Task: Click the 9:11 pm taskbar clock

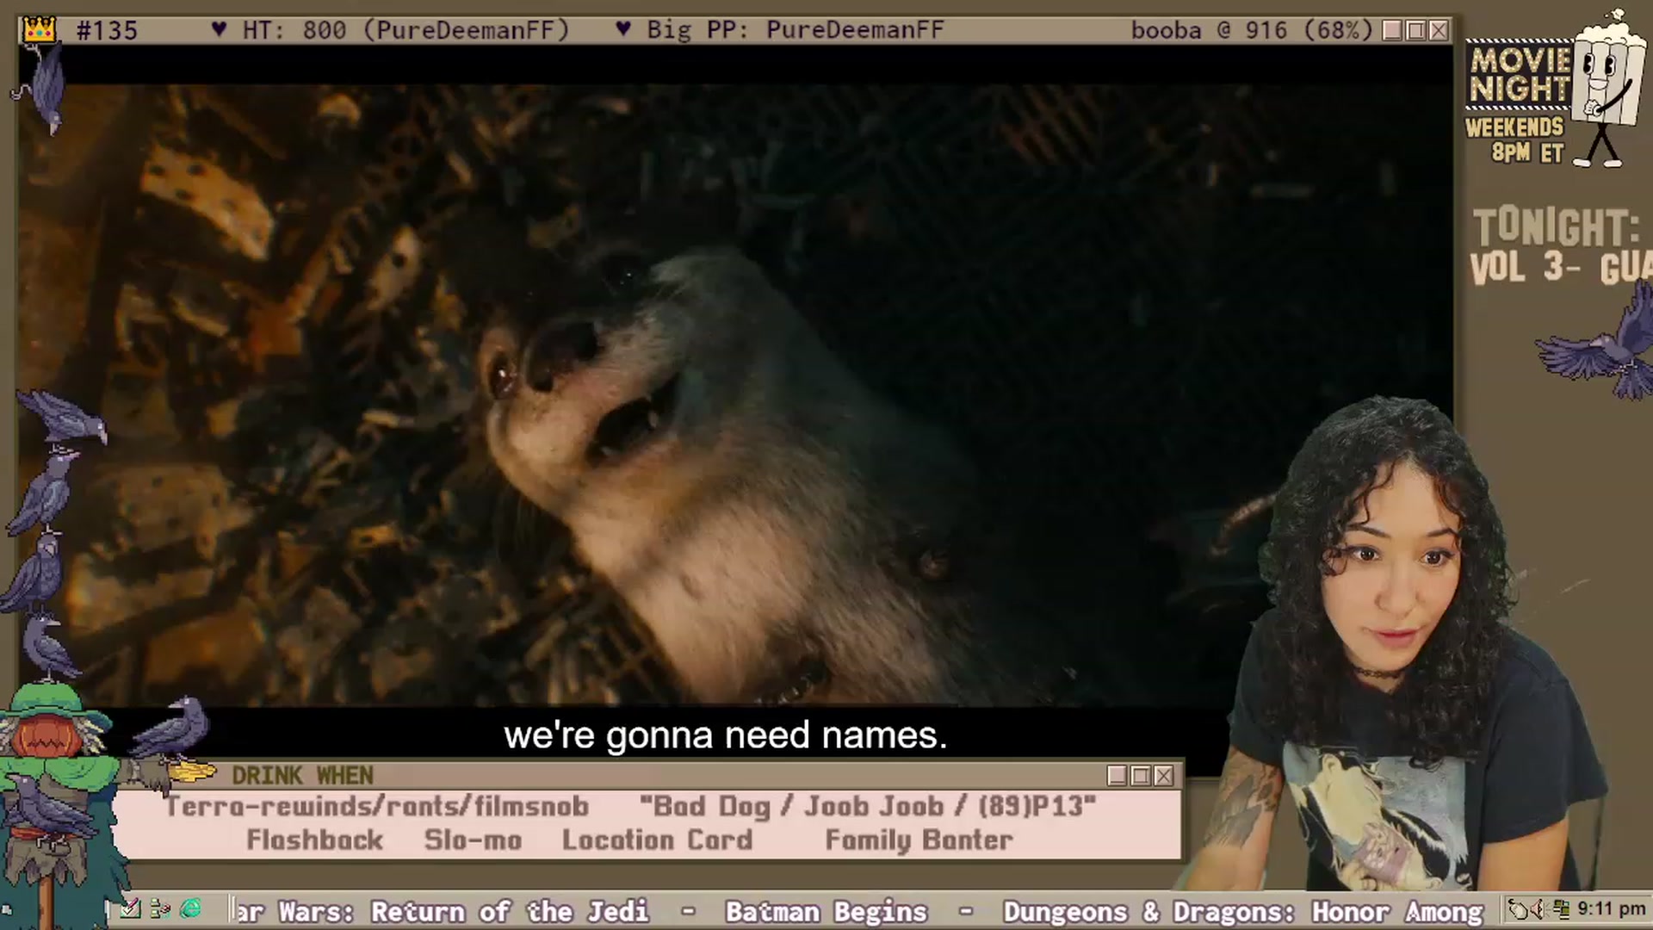Action: click(1611, 909)
